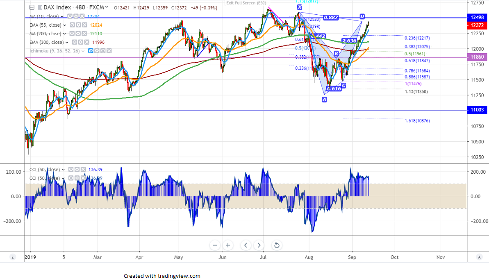Expand second CCI (50, close) options arrow
Image resolution: width=489 pixels, height=279 pixels.
point(63,178)
